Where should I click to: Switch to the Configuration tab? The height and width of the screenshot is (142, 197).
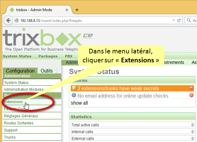(20, 71)
